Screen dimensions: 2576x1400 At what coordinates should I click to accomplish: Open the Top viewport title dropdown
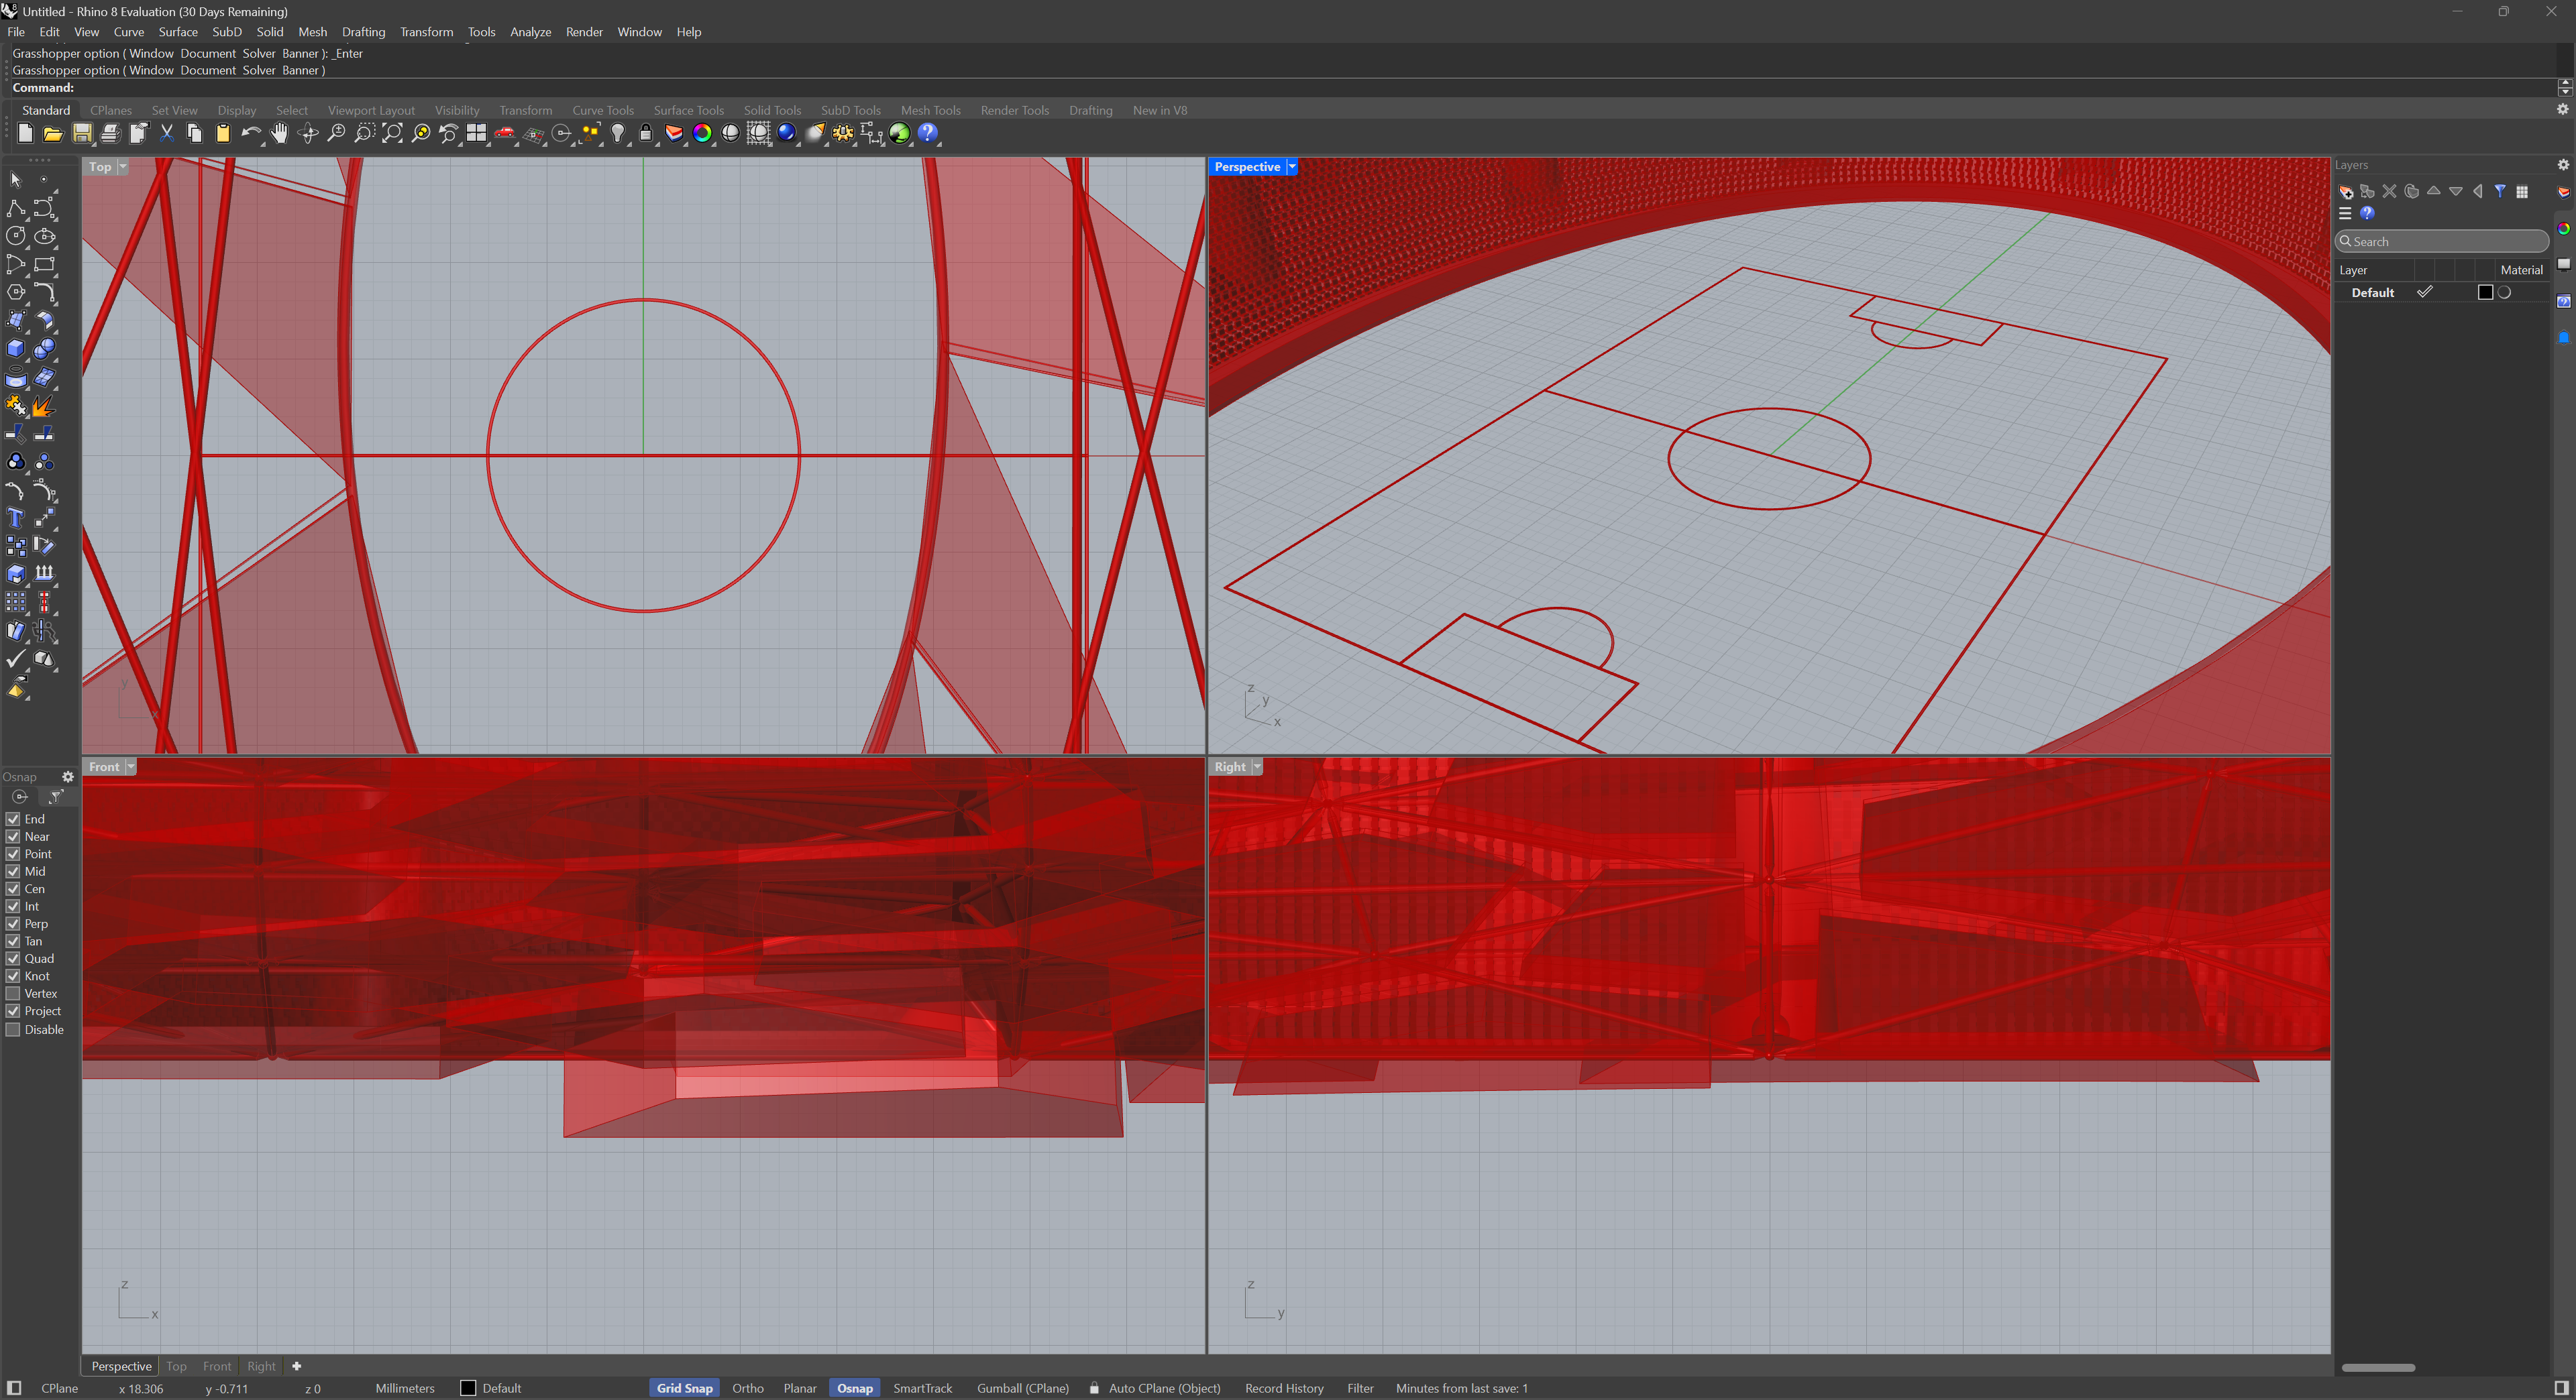[x=123, y=167]
